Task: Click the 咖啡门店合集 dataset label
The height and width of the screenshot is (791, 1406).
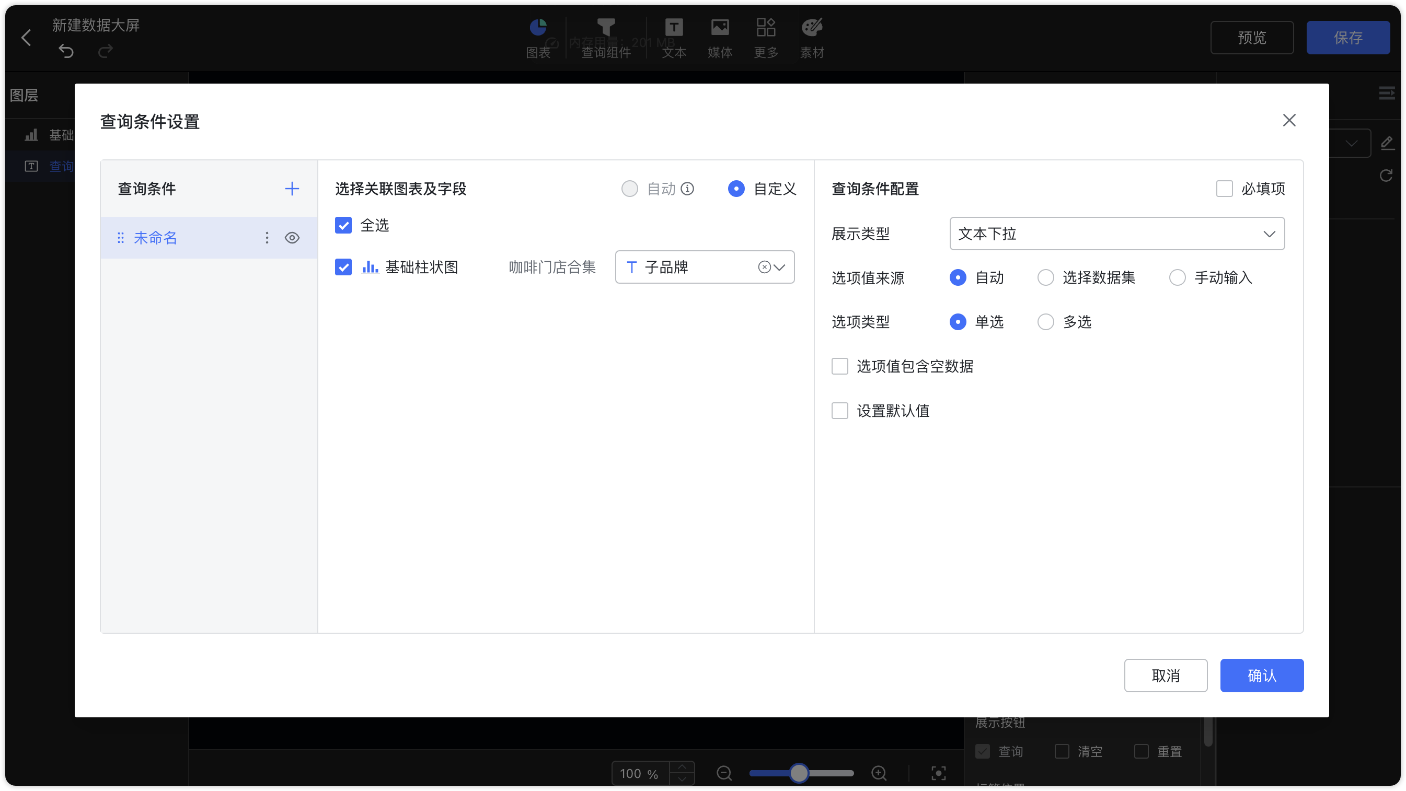Action: pos(552,267)
